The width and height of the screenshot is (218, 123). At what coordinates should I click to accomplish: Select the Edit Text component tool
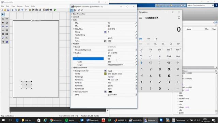(x=3, y=26)
